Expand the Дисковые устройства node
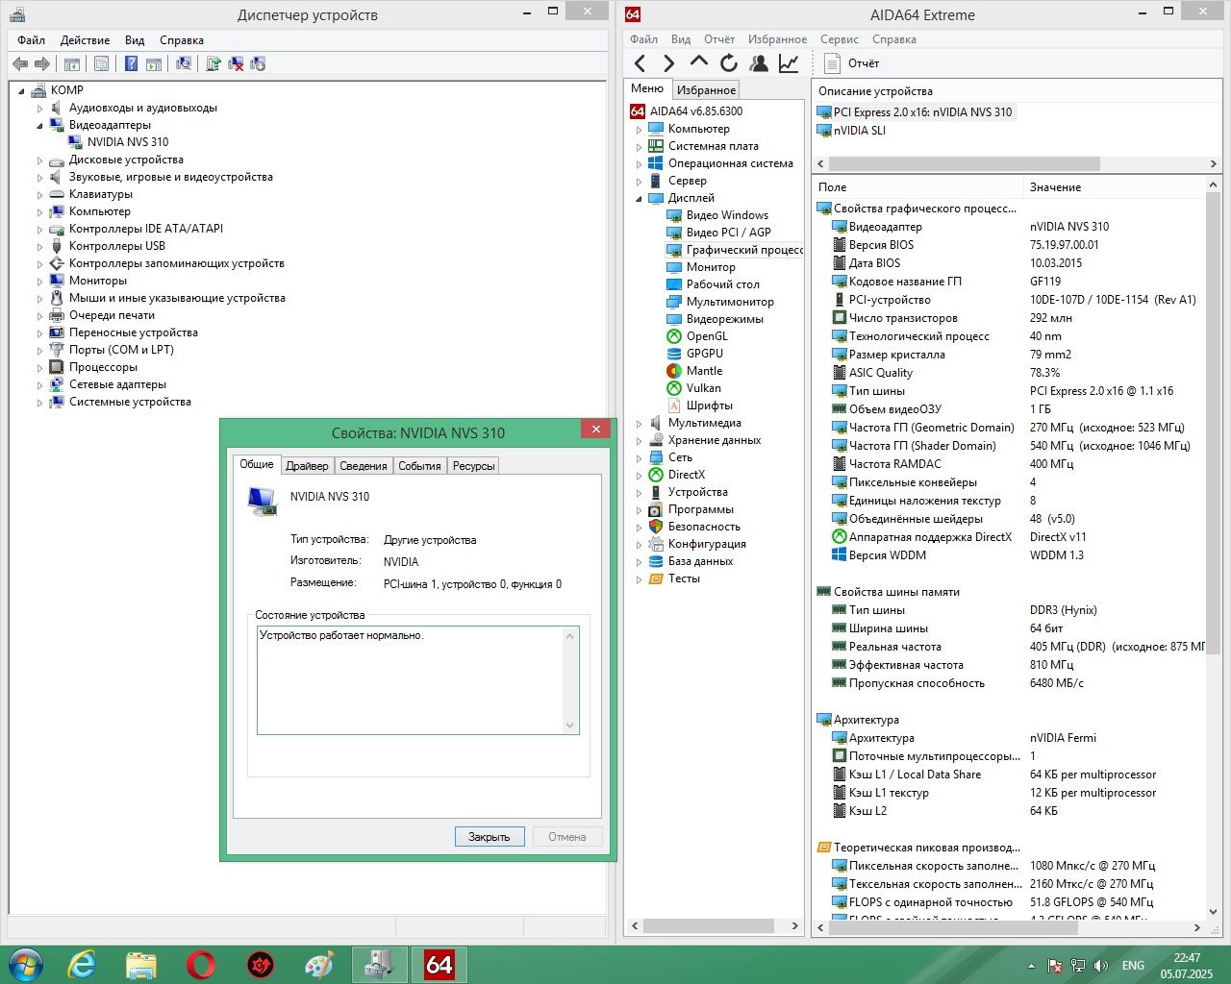Image resolution: width=1231 pixels, height=984 pixels. [40, 160]
